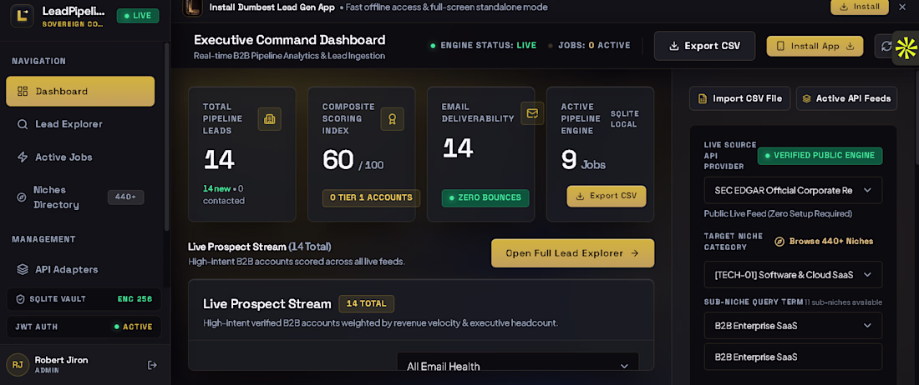Click the 9 Jobs value
This screenshot has width=919, height=385.
point(583,160)
